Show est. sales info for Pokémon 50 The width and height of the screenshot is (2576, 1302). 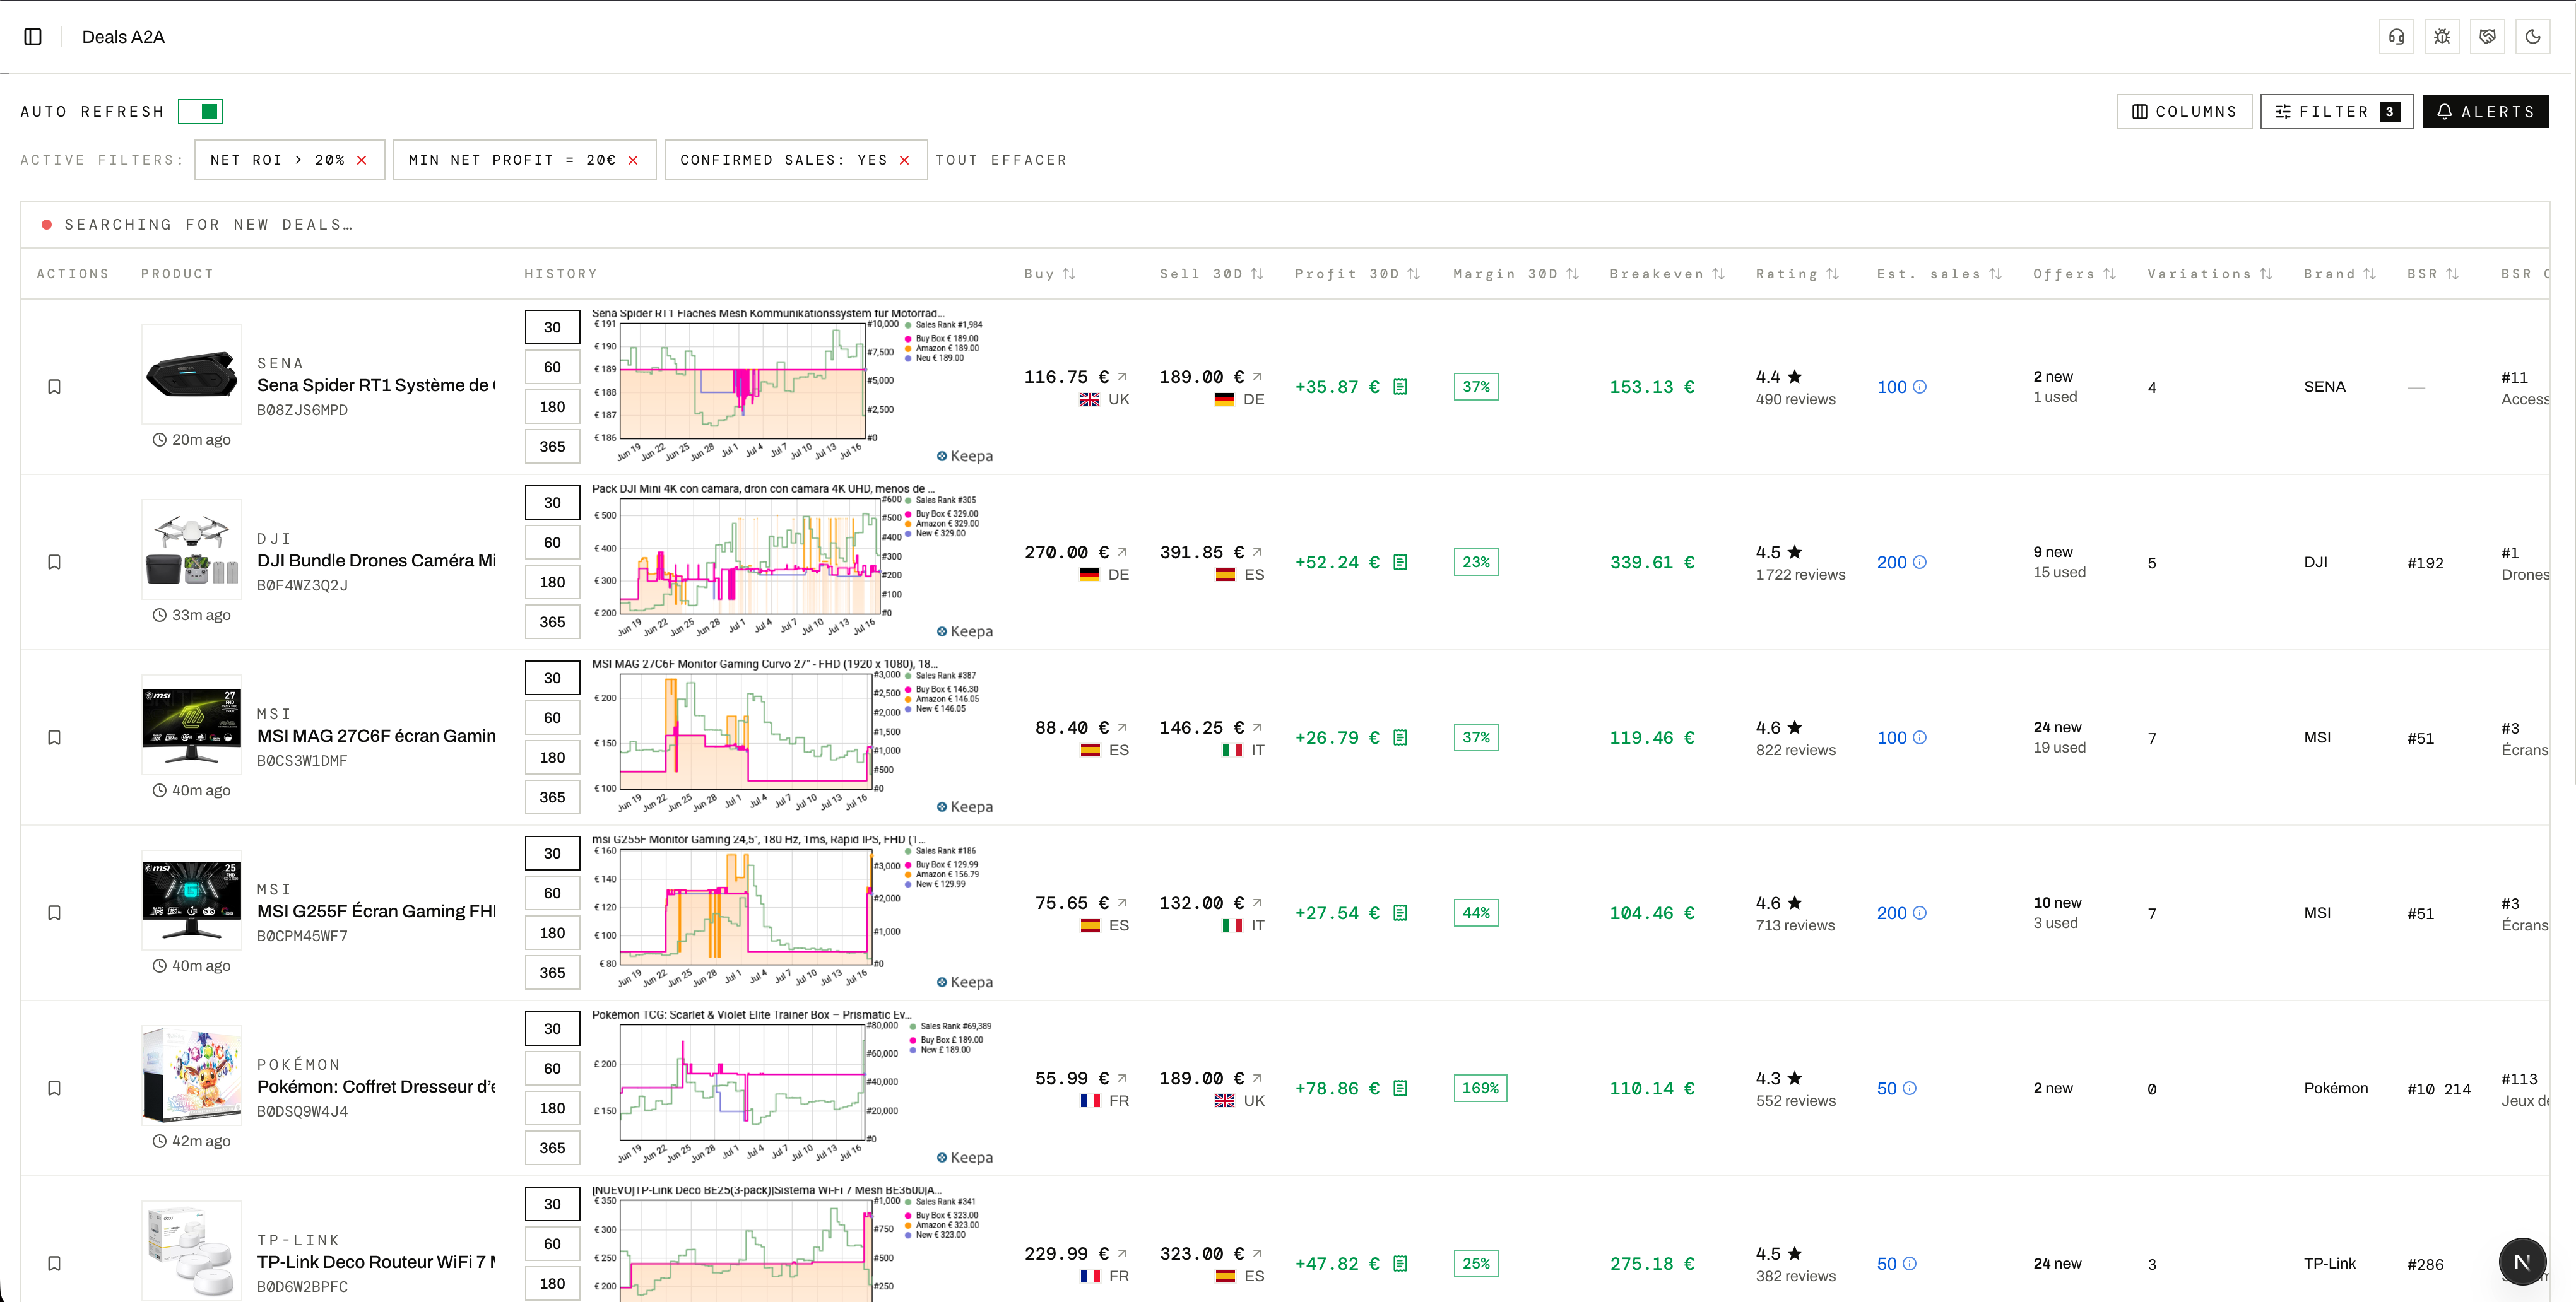click(x=1910, y=1088)
